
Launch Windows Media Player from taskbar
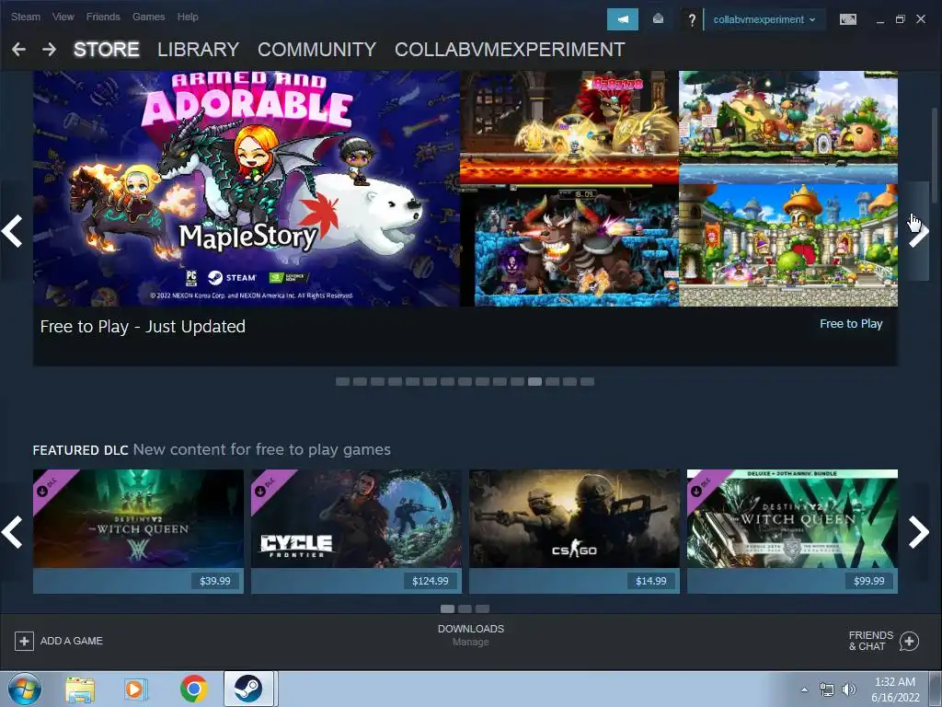click(x=136, y=689)
